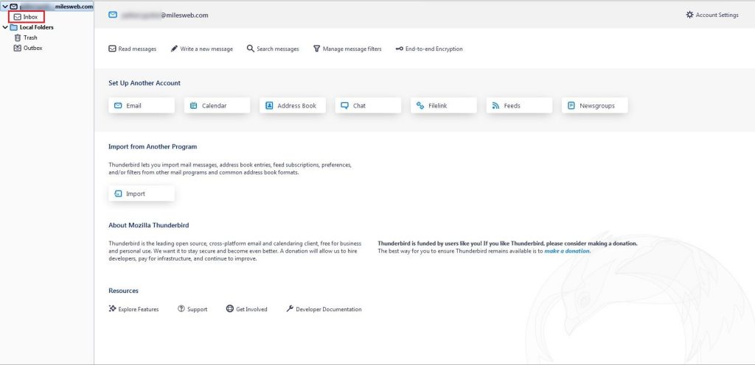Click the Address Book contact icon
Screen dimensions: 755x365
pyautogui.click(x=269, y=106)
